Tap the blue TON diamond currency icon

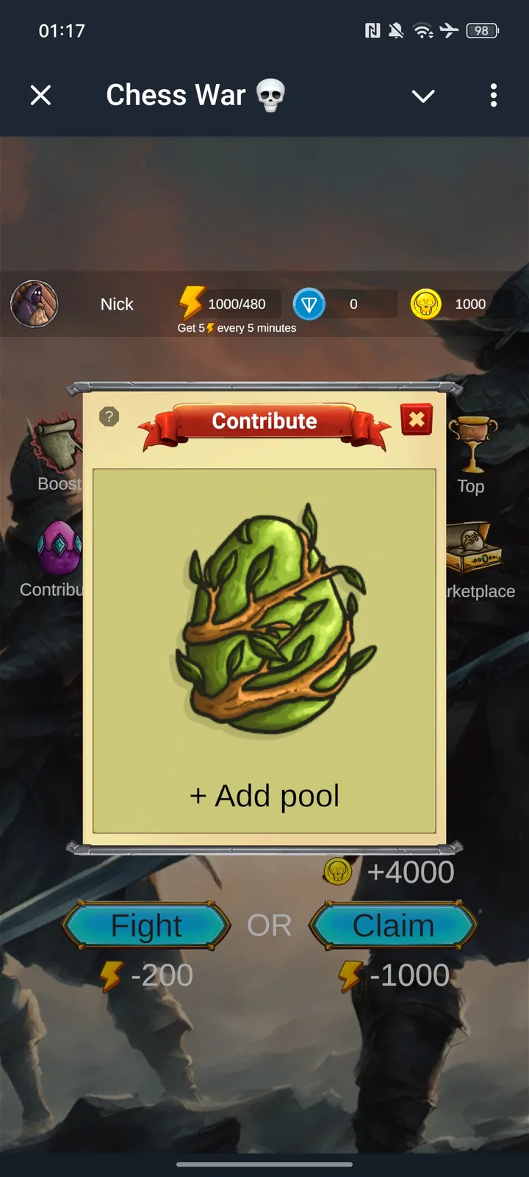[x=309, y=304]
